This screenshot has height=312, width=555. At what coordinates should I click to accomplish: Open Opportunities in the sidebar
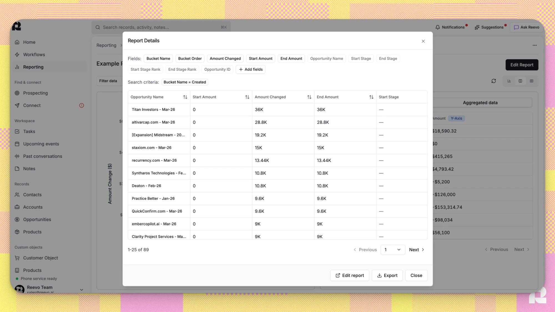pyautogui.click(x=37, y=219)
